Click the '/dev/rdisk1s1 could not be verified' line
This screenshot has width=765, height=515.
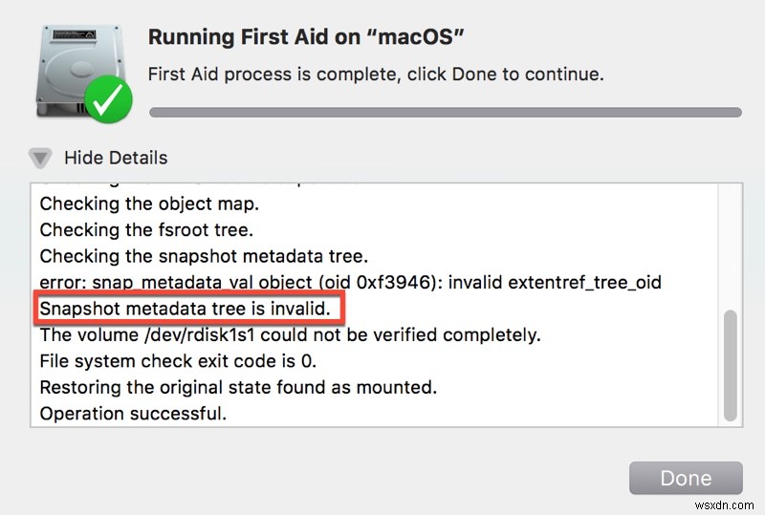pyautogui.click(x=290, y=335)
